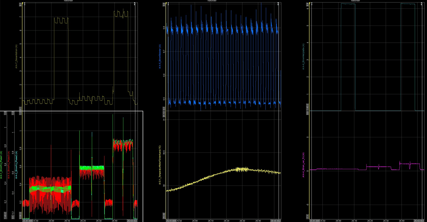Click the 26:00 time tick under phase currents graph
427x222 pixels.
click(x=52, y=220)
